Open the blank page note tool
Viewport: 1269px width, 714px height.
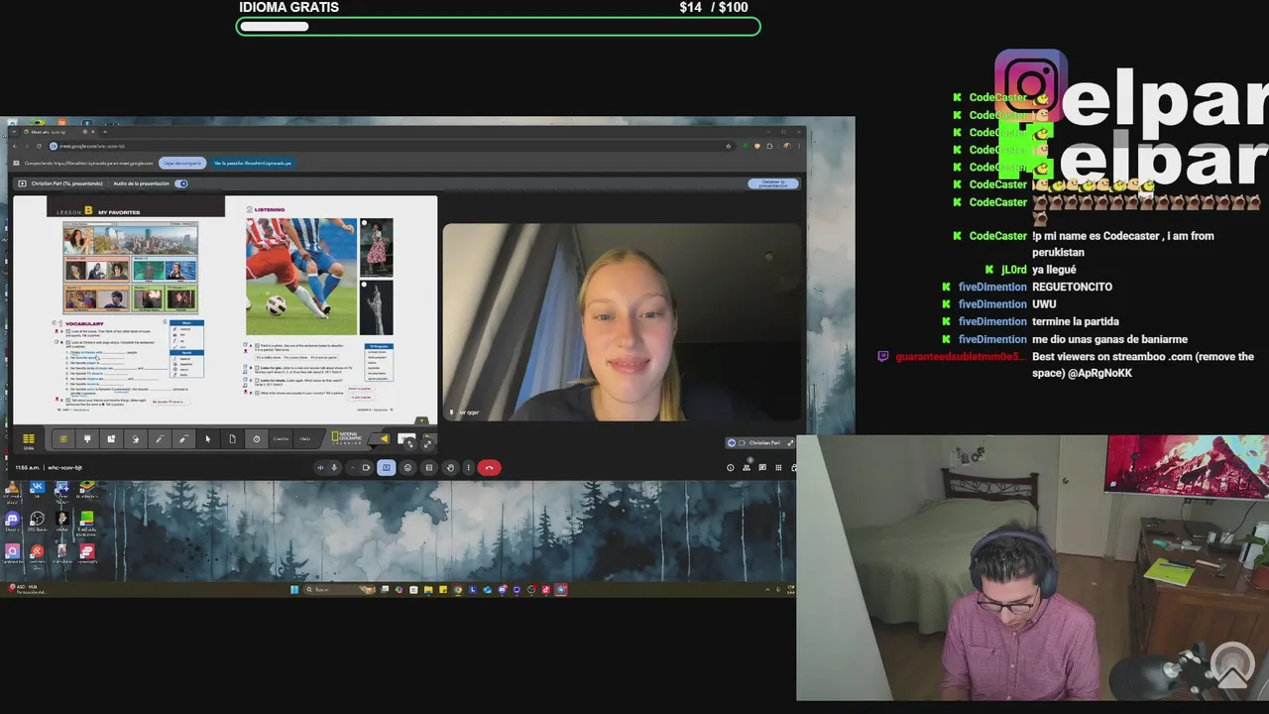(232, 439)
